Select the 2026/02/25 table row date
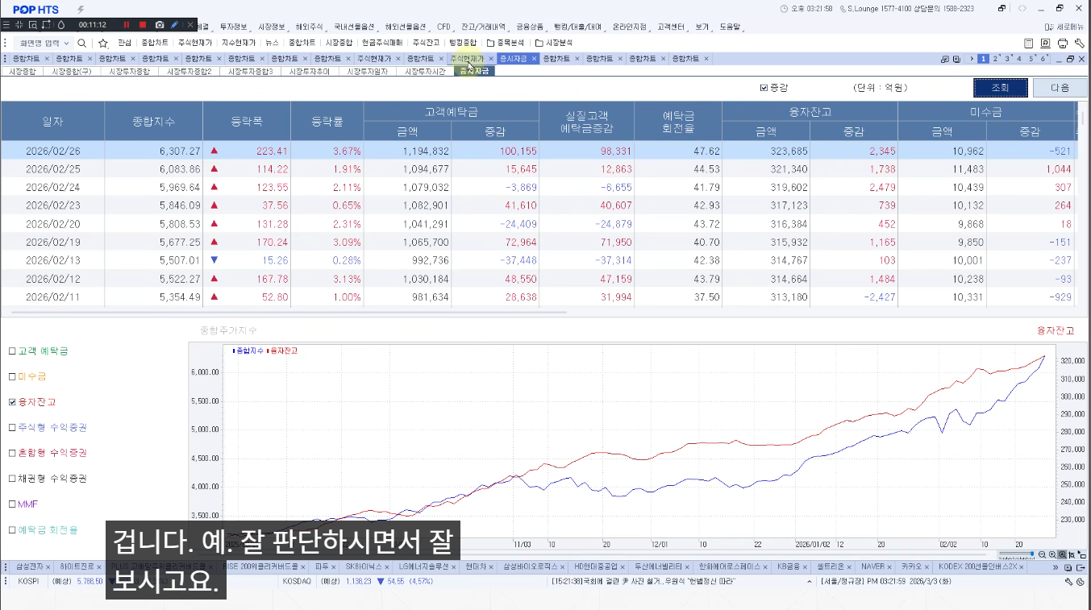 point(52,169)
